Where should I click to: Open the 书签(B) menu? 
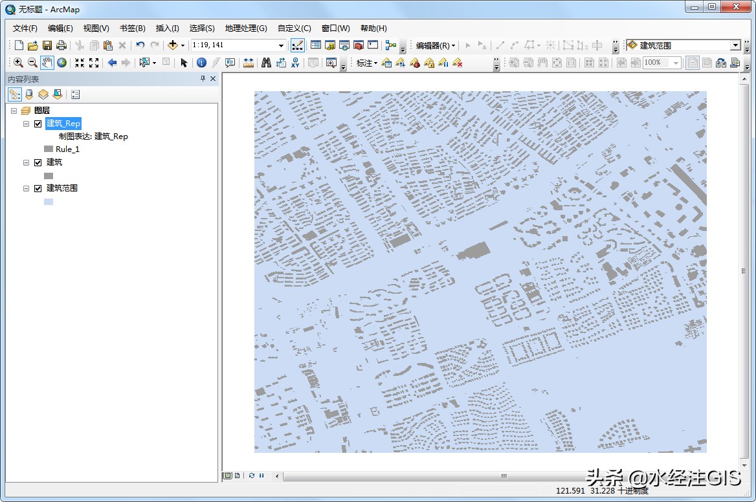(x=132, y=28)
